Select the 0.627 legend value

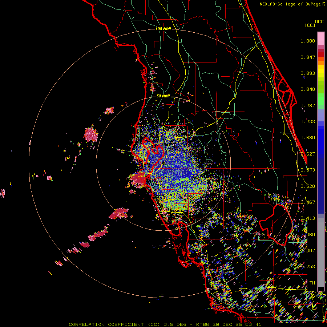tap(308, 154)
